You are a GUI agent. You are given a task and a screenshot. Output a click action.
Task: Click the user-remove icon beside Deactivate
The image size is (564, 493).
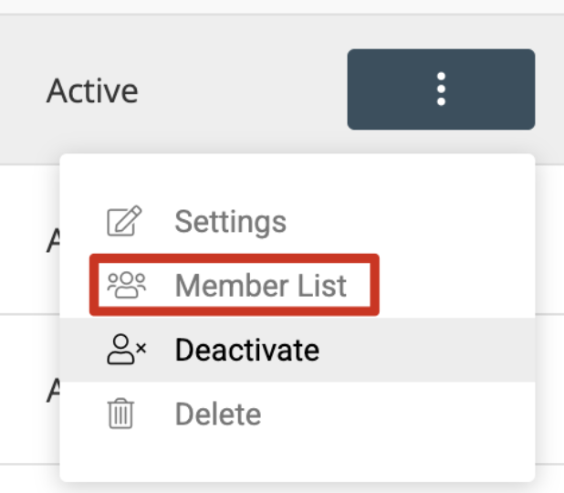127,349
